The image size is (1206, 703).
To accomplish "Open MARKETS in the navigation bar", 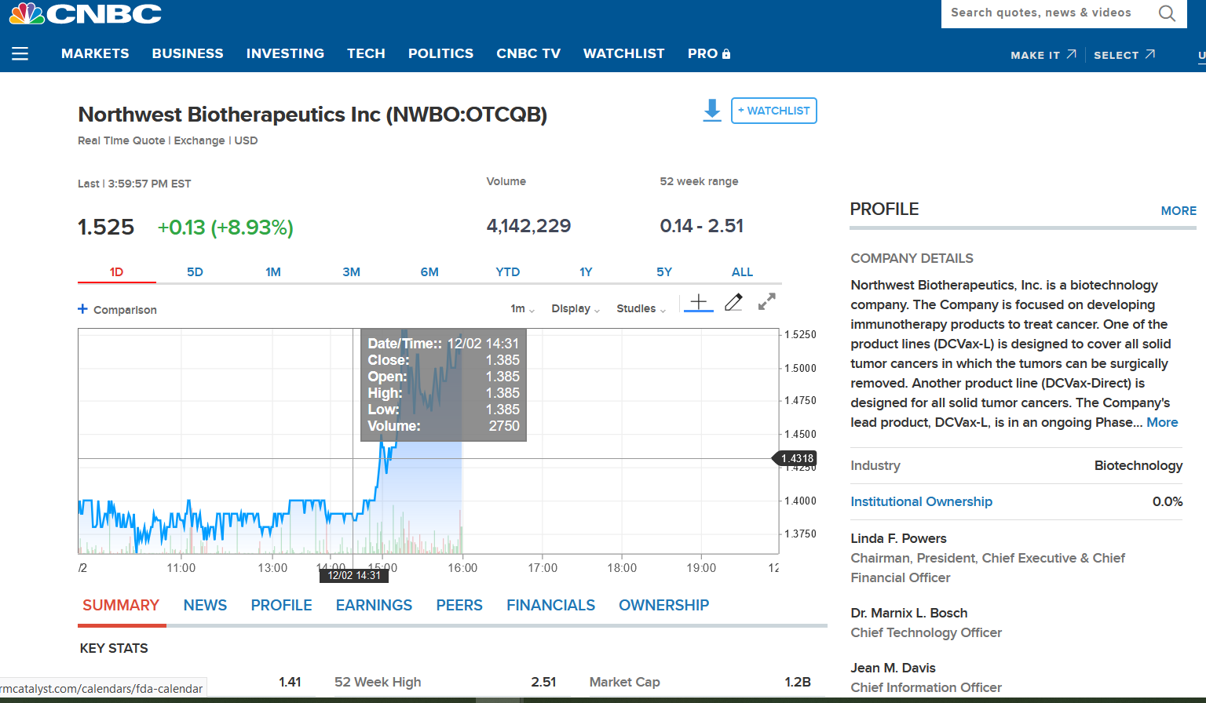I will coord(95,53).
